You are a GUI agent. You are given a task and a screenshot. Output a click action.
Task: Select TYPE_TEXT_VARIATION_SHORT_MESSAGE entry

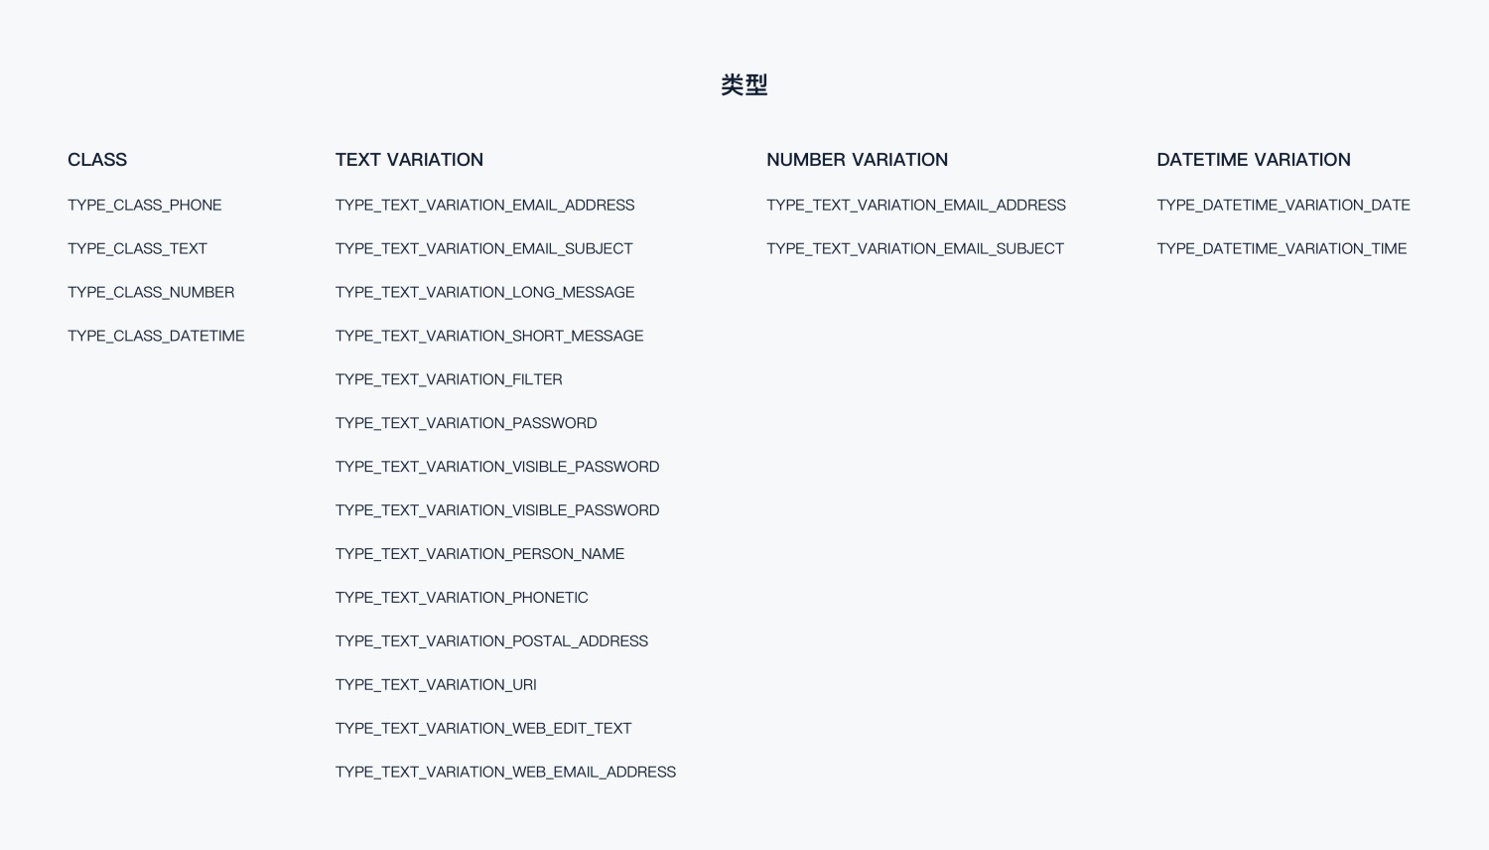pyautogui.click(x=489, y=337)
